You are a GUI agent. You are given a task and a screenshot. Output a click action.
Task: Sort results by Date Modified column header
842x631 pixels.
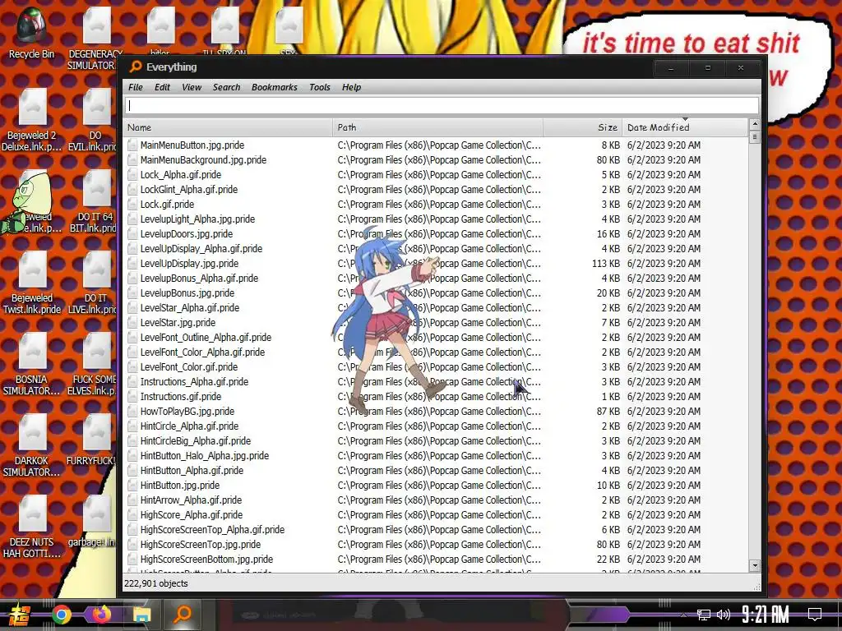[x=685, y=127]
